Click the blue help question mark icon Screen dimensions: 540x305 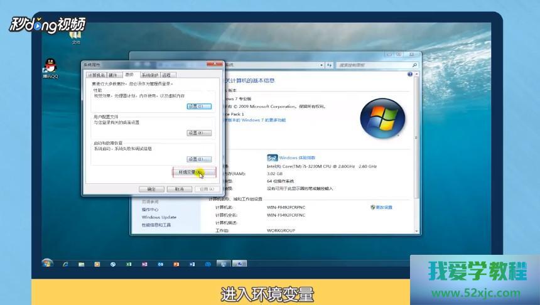410,74
